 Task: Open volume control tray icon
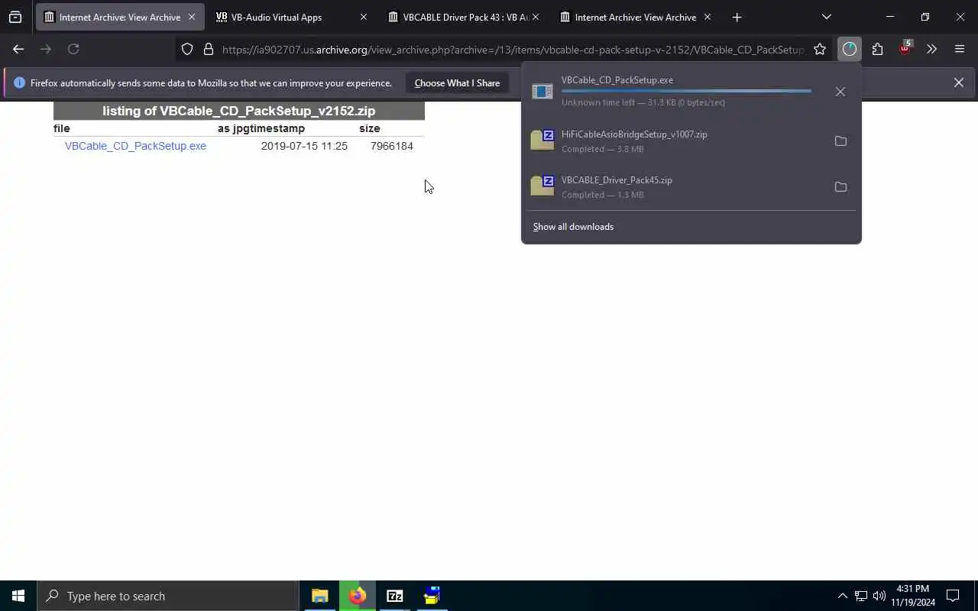(879, 596)
